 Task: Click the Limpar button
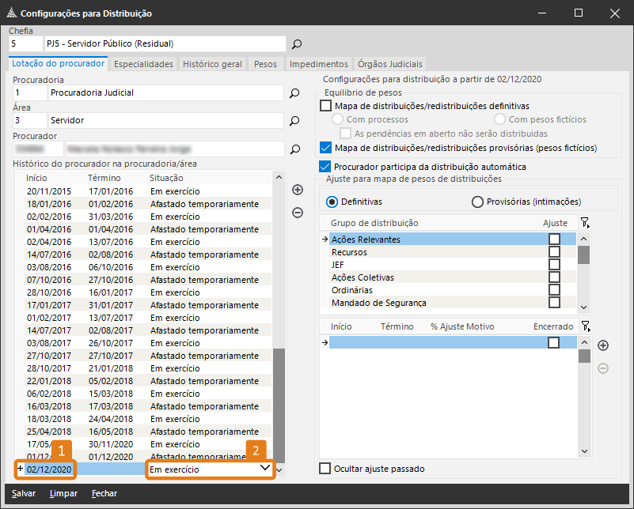tap(63, 493)
